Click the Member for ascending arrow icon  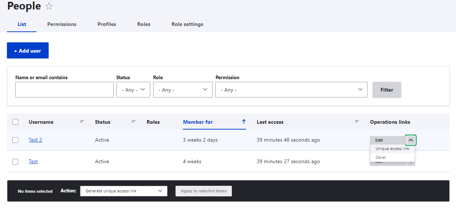[x=244, y=122]
